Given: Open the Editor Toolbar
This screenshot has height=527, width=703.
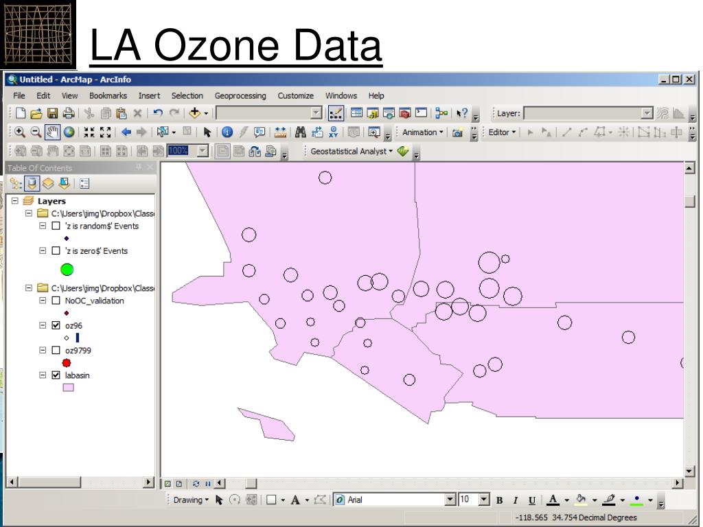Looking at the screenshot, I should coord(335,113).
